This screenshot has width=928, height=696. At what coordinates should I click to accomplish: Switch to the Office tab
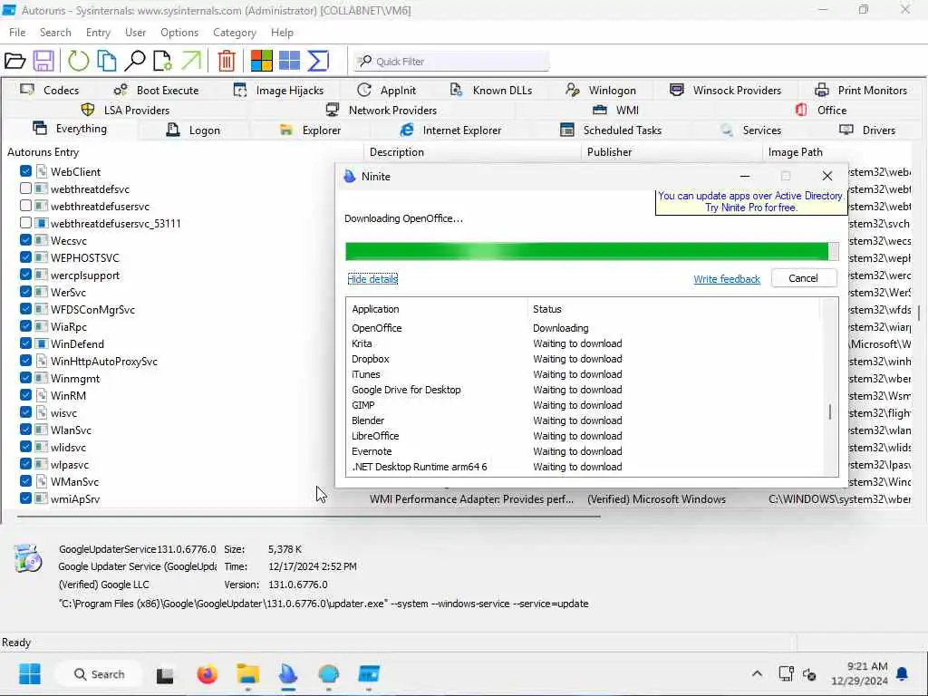pos(821,110)
